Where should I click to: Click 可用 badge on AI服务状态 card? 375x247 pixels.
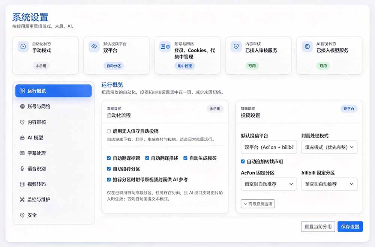pos(323,66)
